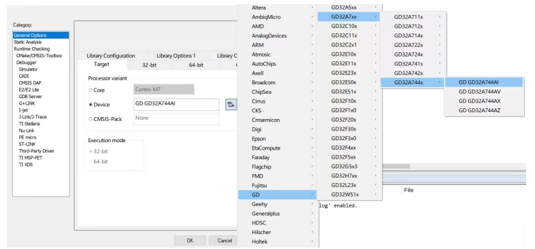Image resolution: width=535 pixels, height=249 pixels.
Task: Expand the GD vendor submenu
Action: coord(277,195)
